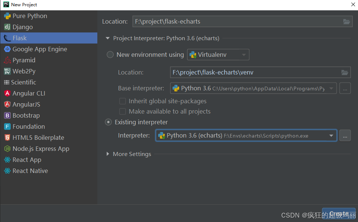Expand More Settings section
The height and width of the screenshot is (222, 358).
(x=108, y=154)
